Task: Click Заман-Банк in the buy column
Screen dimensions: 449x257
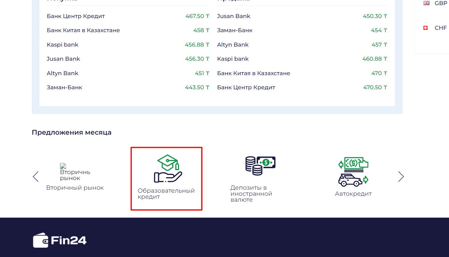Action: pyautogui.click(x=64, y=87)
